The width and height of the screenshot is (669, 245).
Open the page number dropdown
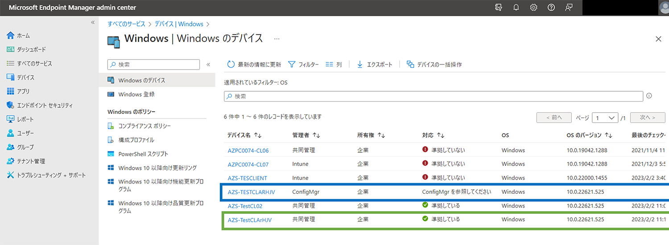pos(605,118)
